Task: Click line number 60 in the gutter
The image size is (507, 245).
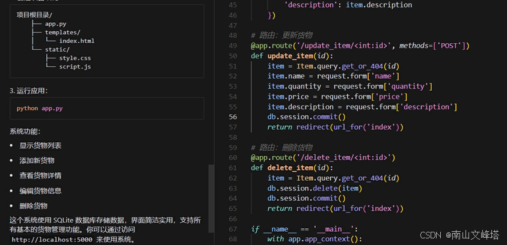Action: [x=233, y=157]
